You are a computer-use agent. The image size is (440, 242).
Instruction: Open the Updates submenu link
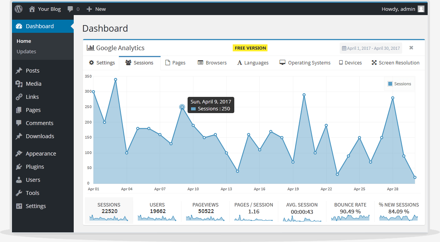click(x=26, y=51)
